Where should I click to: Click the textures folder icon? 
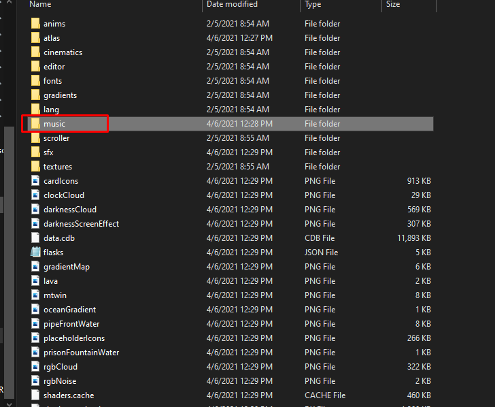[x=36, y=167]
